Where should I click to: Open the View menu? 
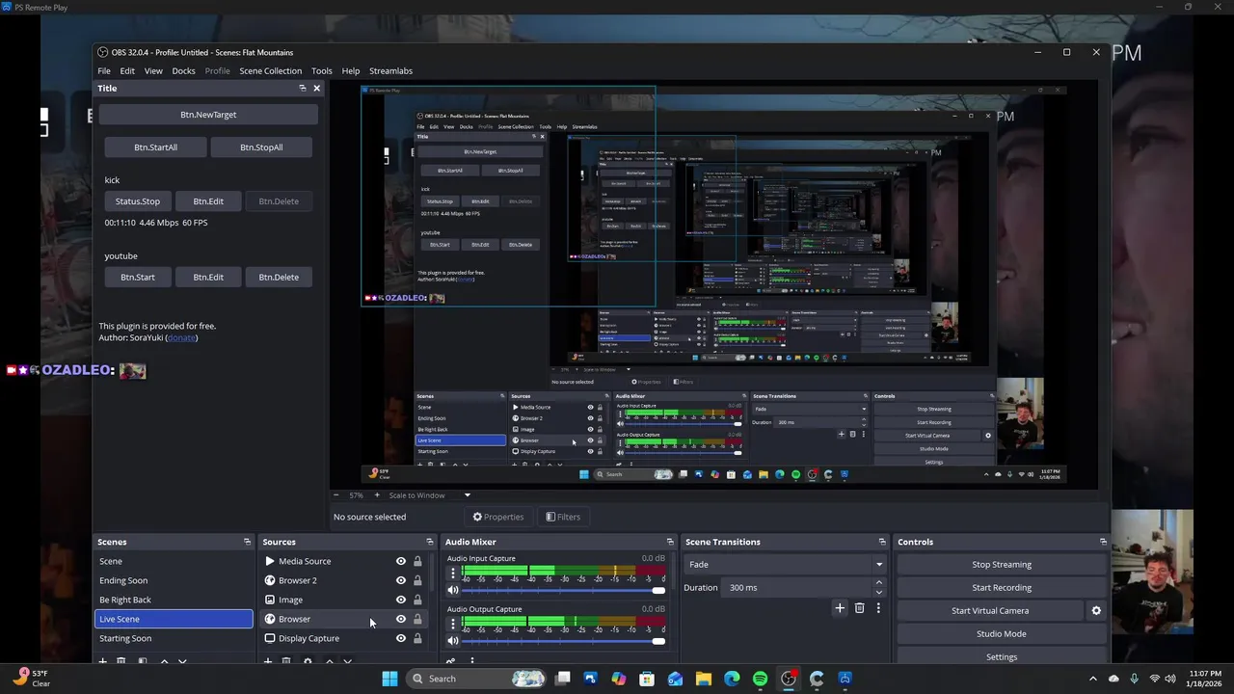[x=153, y=70]
